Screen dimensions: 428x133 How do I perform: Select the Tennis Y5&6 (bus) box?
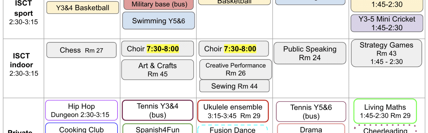point(311,112)
